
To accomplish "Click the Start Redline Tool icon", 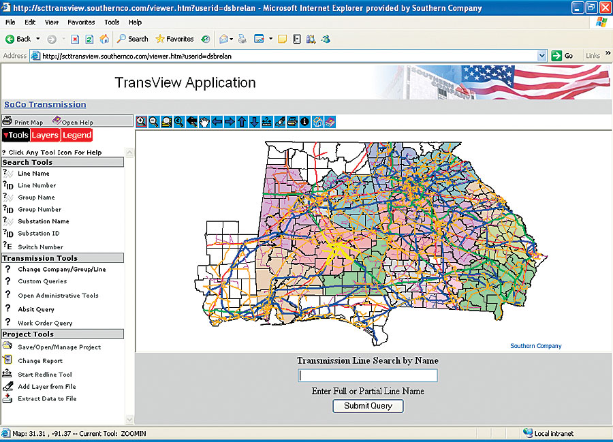I will click(7, 373).
